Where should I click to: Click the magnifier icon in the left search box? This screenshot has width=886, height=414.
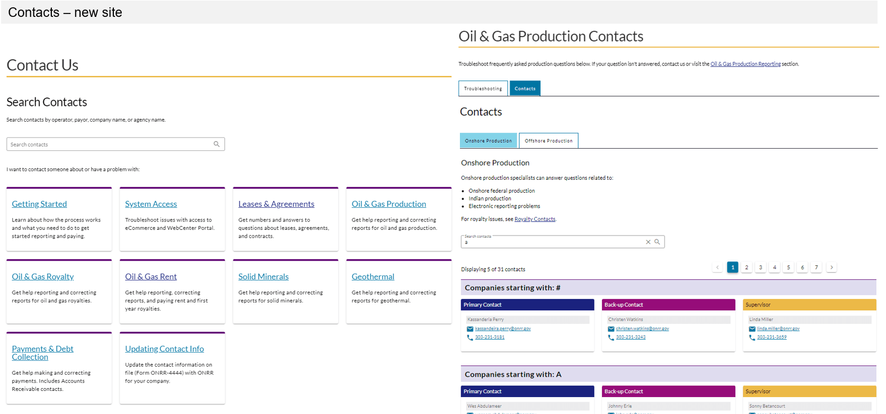[x=216, y=144]
